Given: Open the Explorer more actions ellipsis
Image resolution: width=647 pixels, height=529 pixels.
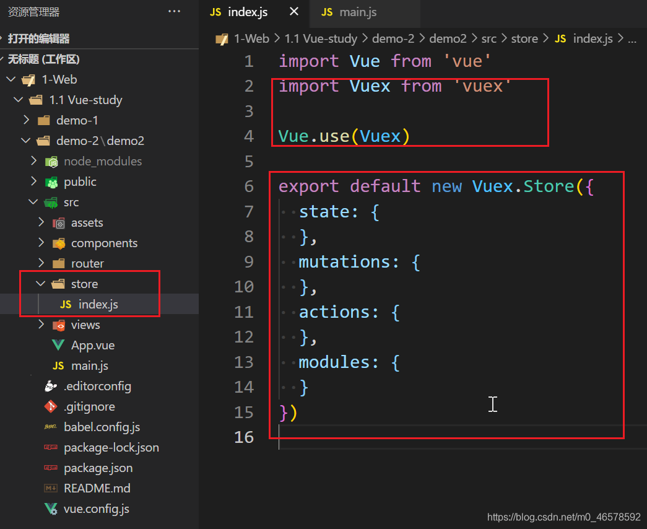Looking at the screenshot, I should tap(174, 12).
